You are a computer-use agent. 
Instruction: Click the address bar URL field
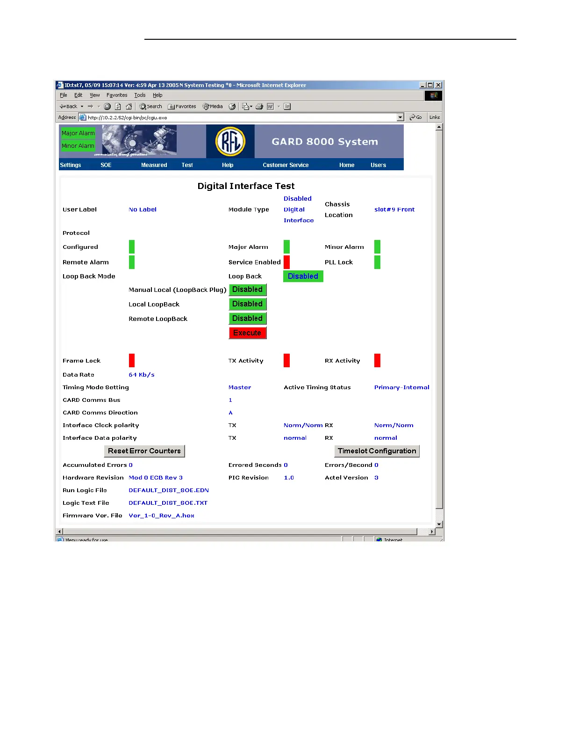(237, 117)
